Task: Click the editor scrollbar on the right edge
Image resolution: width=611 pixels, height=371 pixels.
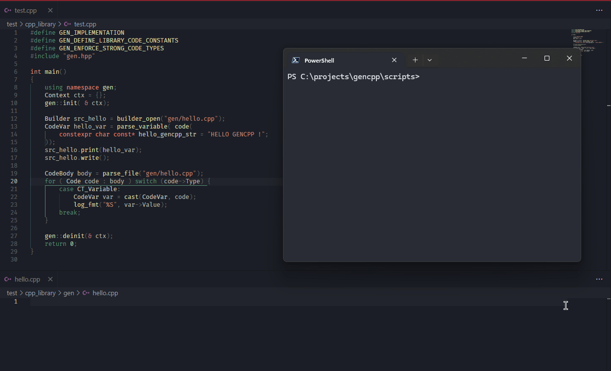Action: click(x=608, y=105)
